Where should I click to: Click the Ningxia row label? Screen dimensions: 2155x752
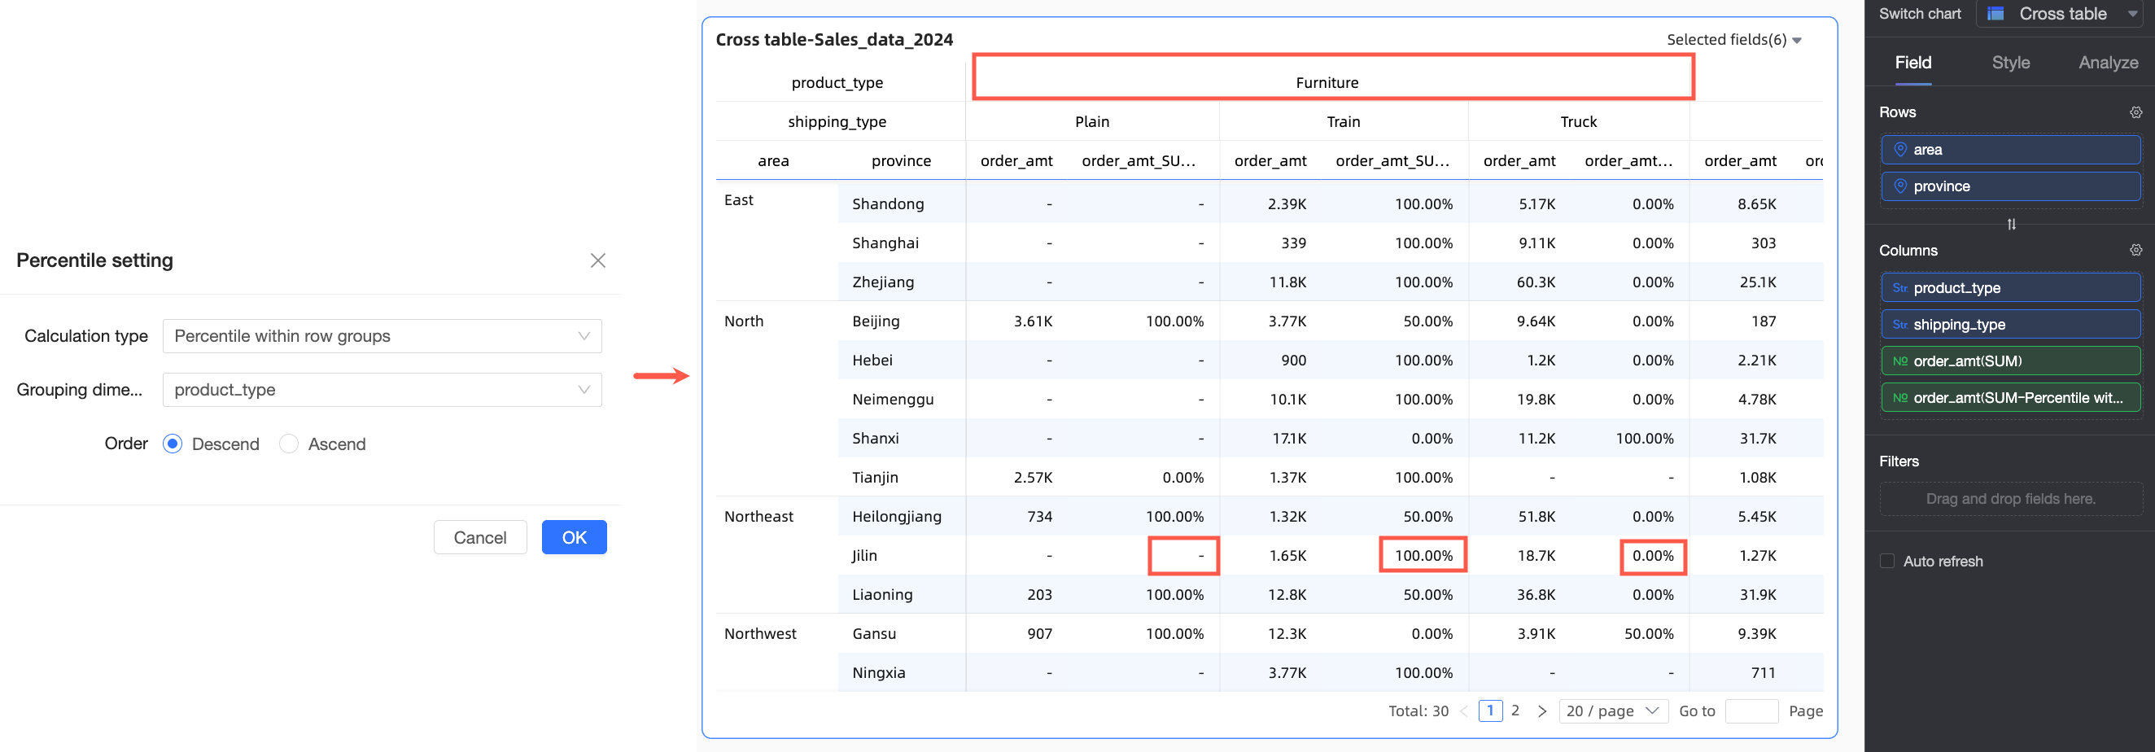pyautogui.click(x=878, y=673)
